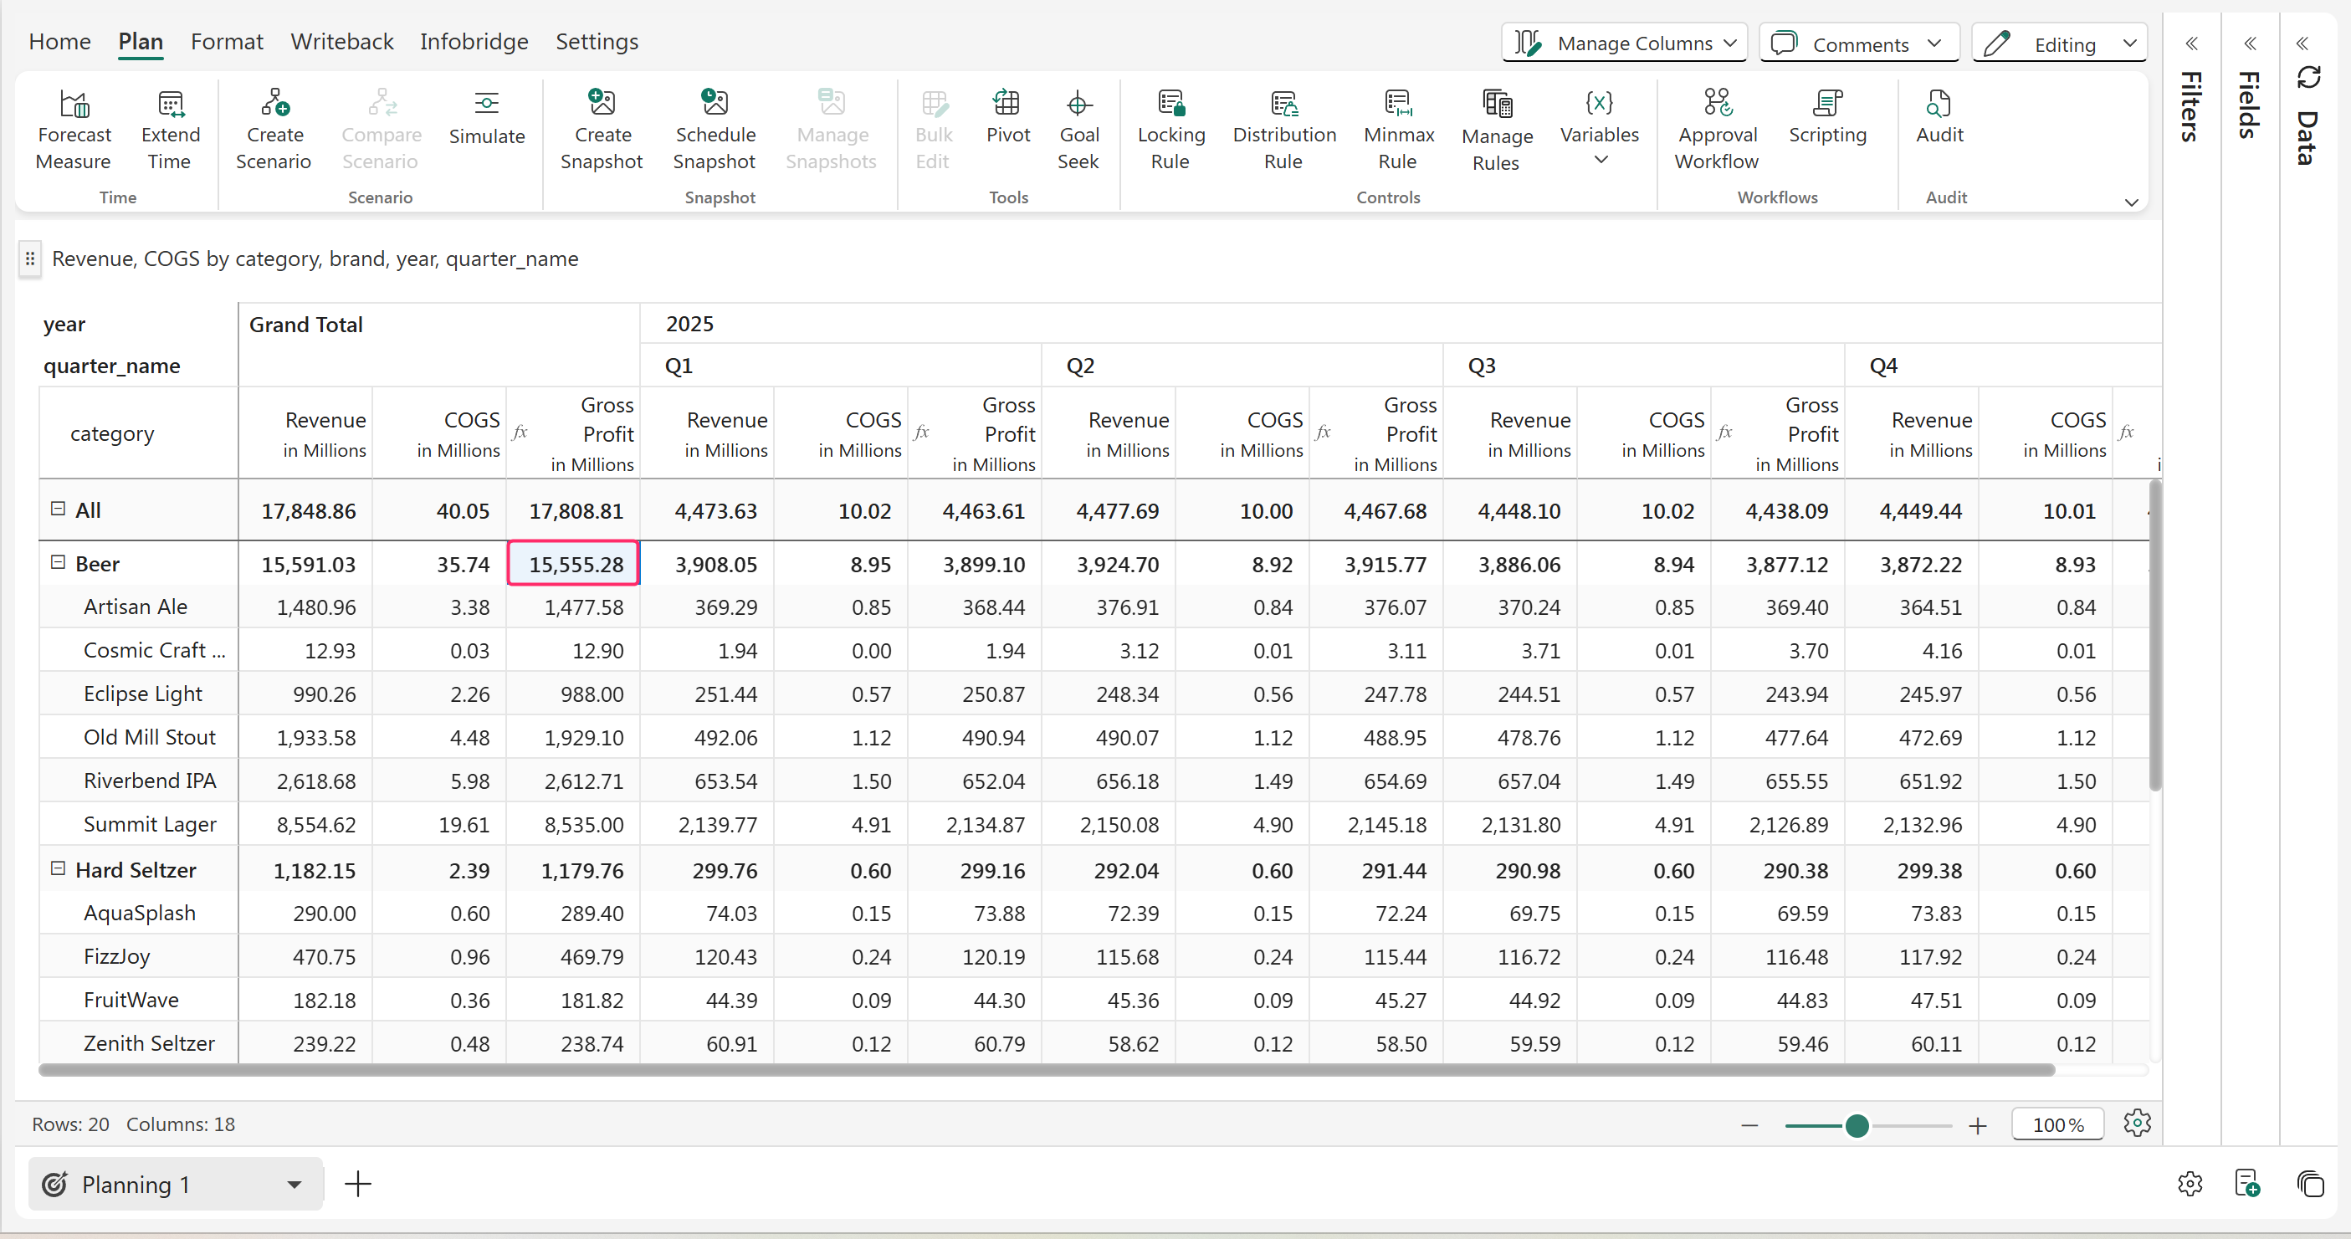2351x1239 pixels.
Task: Switch to the Infobridge tab
Action: pyautogui.click(x=474, y=42)
